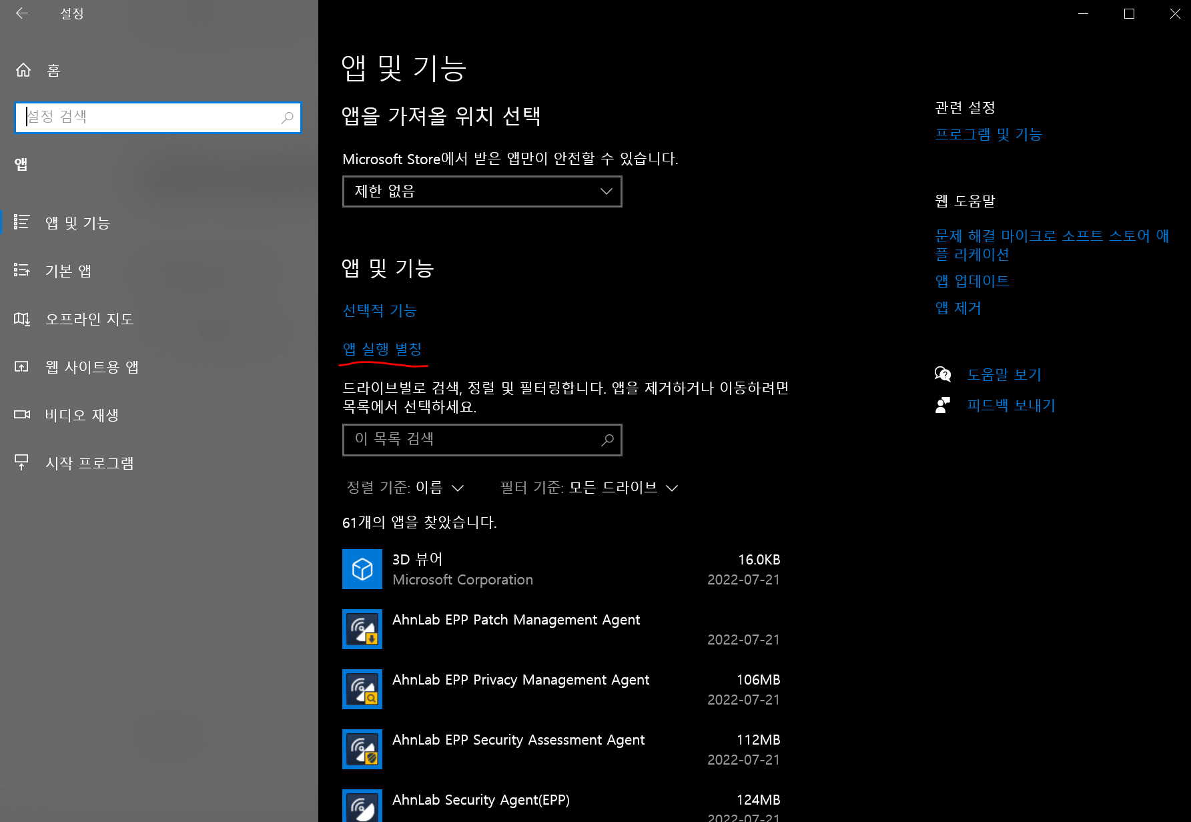Select the 기본 앱 sidebar icon

(22, 270)
